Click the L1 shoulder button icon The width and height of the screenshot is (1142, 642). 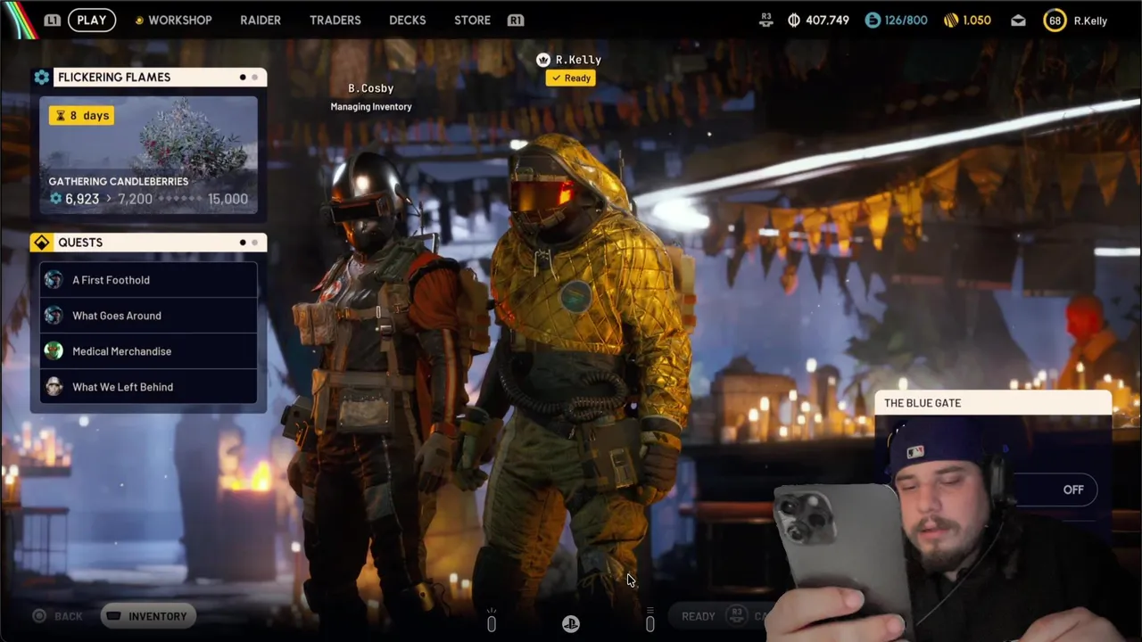click(x=53, y=20)
